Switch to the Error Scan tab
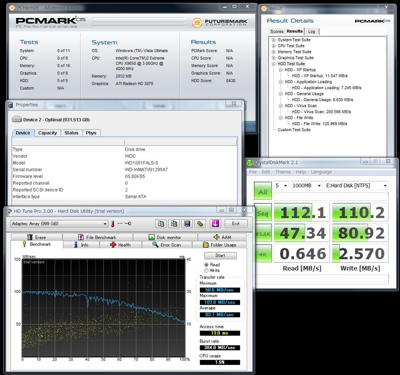The width and height of the screenshot is (400, 375). coord(167,245)
